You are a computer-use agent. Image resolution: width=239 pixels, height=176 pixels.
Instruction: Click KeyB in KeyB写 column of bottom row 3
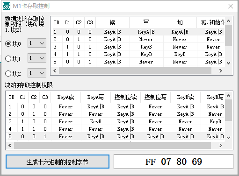215,121
